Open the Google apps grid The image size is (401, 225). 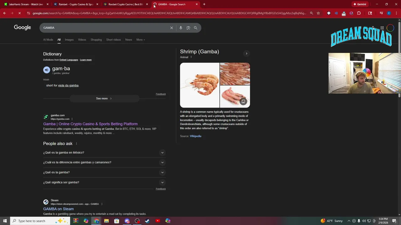coord(382,28)
